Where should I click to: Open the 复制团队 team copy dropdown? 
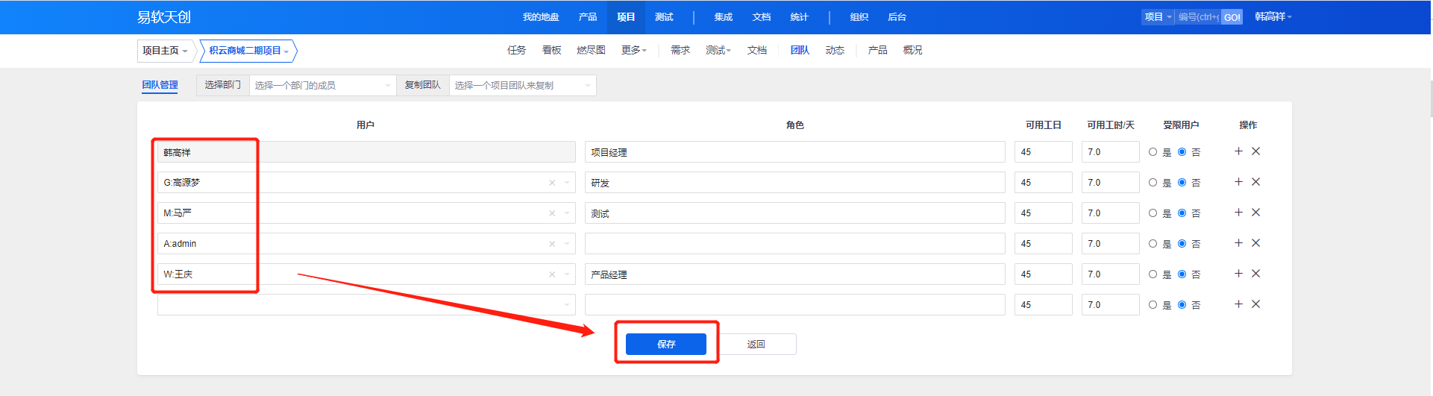click(x=521, y=86)
